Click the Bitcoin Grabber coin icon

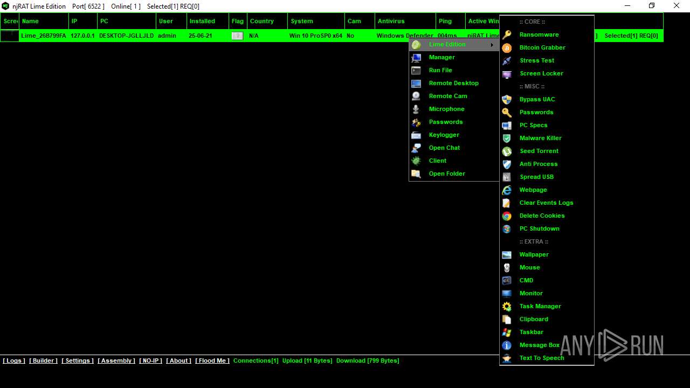(x=507, y=47)
